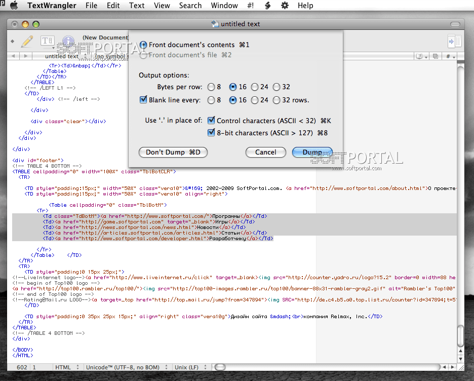Toggle 8-bit characters (ASCII > 127) checkbox
Image resolution: width=474 pixels, height=381 pixels.
point(211,132)
